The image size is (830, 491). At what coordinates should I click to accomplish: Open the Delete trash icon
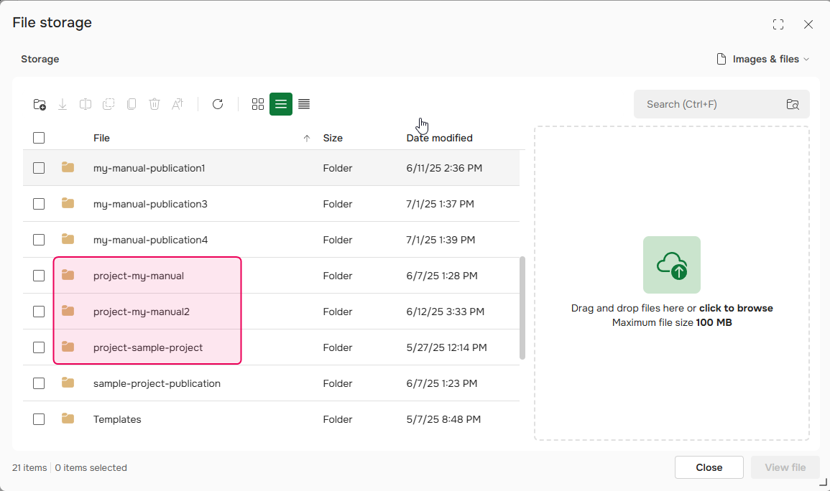[x=155, y=104]
